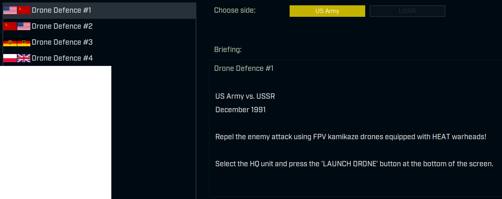This screenshot has width=502, height=199.
Task: Click the US flag beside Drone Defence #1
Action: (10, 10)
